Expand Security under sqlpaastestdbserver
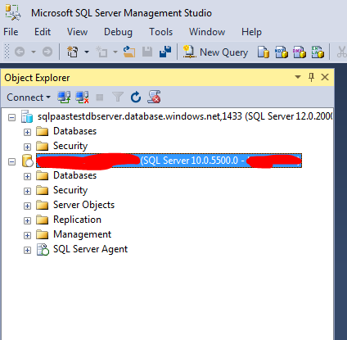This screenshot has width=347, height=340. (27, 147)
